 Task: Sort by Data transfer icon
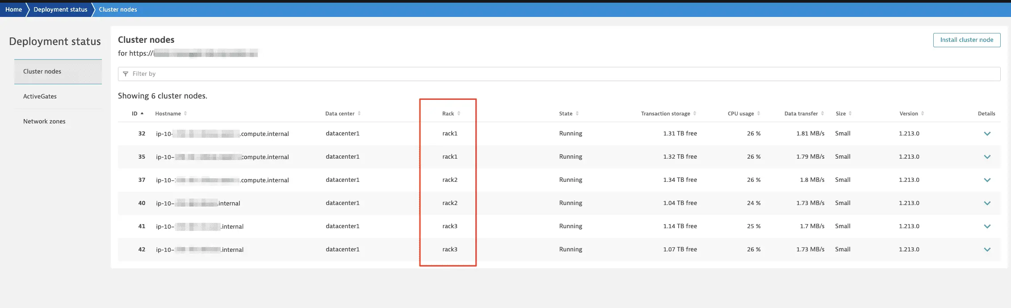[822, 114]
